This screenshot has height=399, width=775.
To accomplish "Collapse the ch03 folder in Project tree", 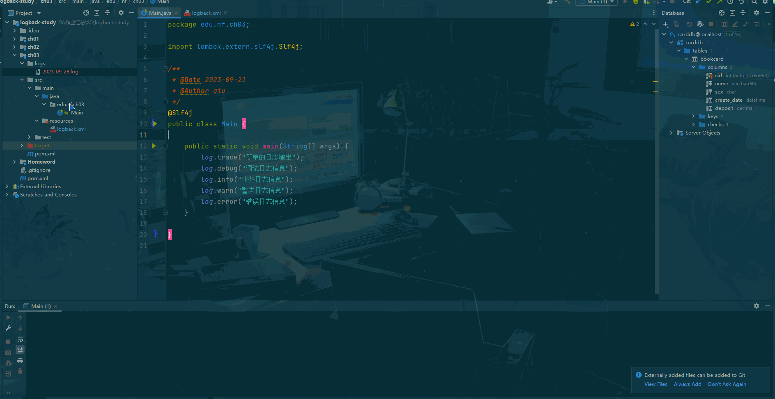I will (15, 55).
